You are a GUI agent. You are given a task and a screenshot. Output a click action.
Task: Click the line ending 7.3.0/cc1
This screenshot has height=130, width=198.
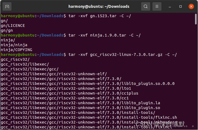click(65, 98)
